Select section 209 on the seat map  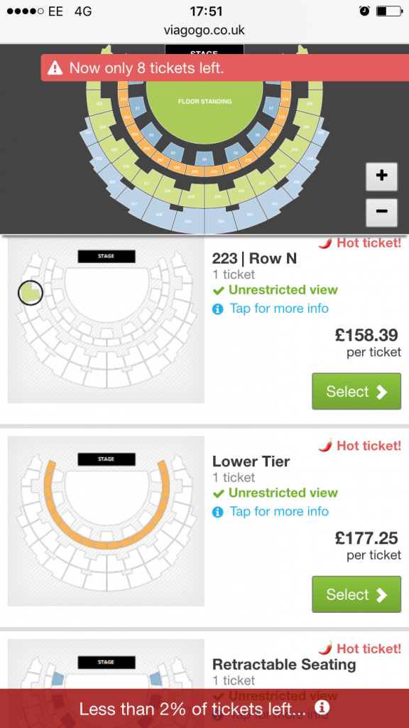point(195,171)
